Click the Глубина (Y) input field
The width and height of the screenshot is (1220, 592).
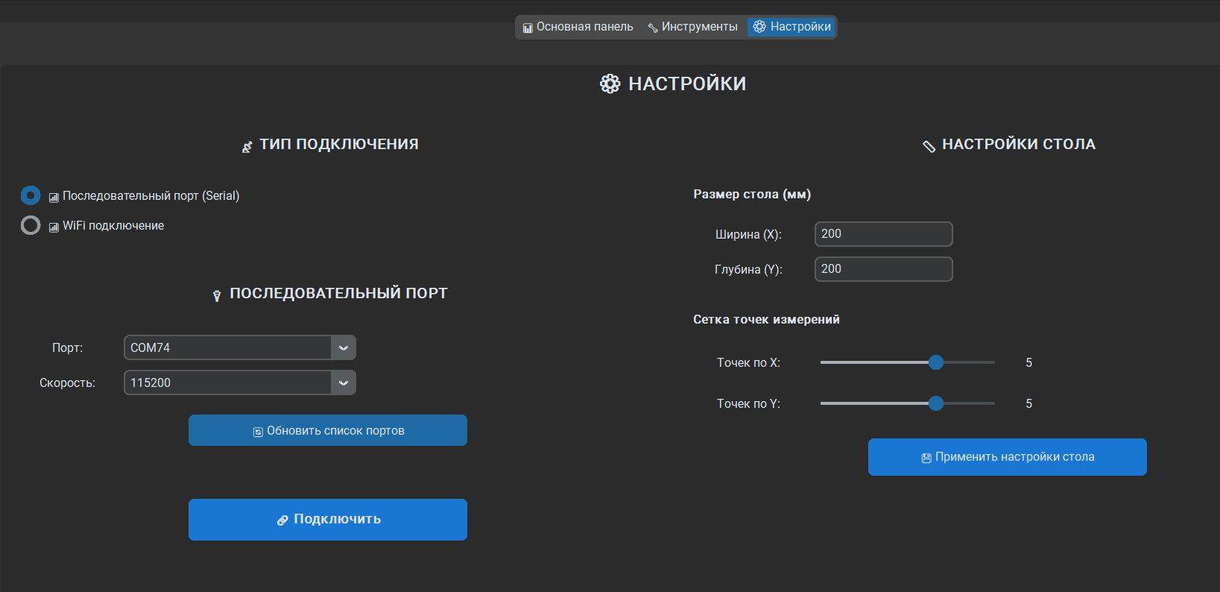coord(884,269)
